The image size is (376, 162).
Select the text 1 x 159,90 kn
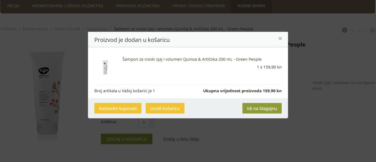[269, 67]
